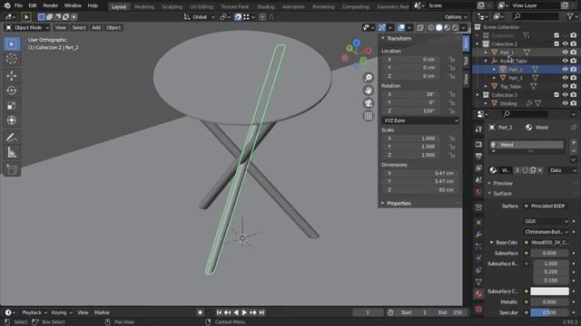Toggle camera view icon in viewport
The width and height of the screenshot is (581, 326).
click(x=369, y=103)
